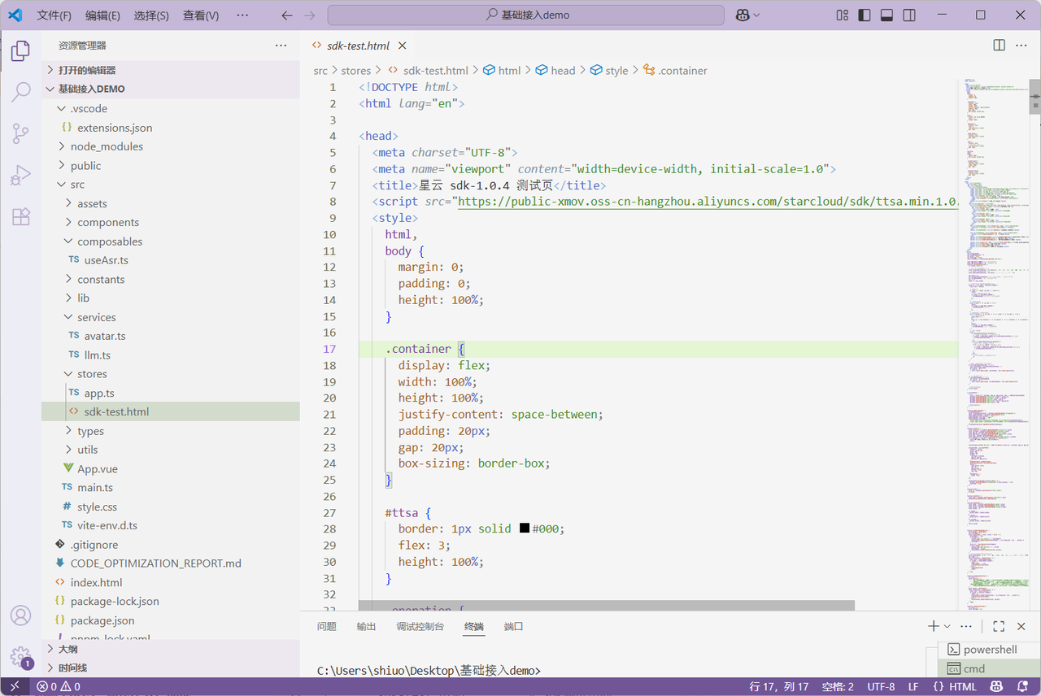1041x696 pixels.
Task: Open the new terminal launch profile dropdown
Action: pos(947,627)
